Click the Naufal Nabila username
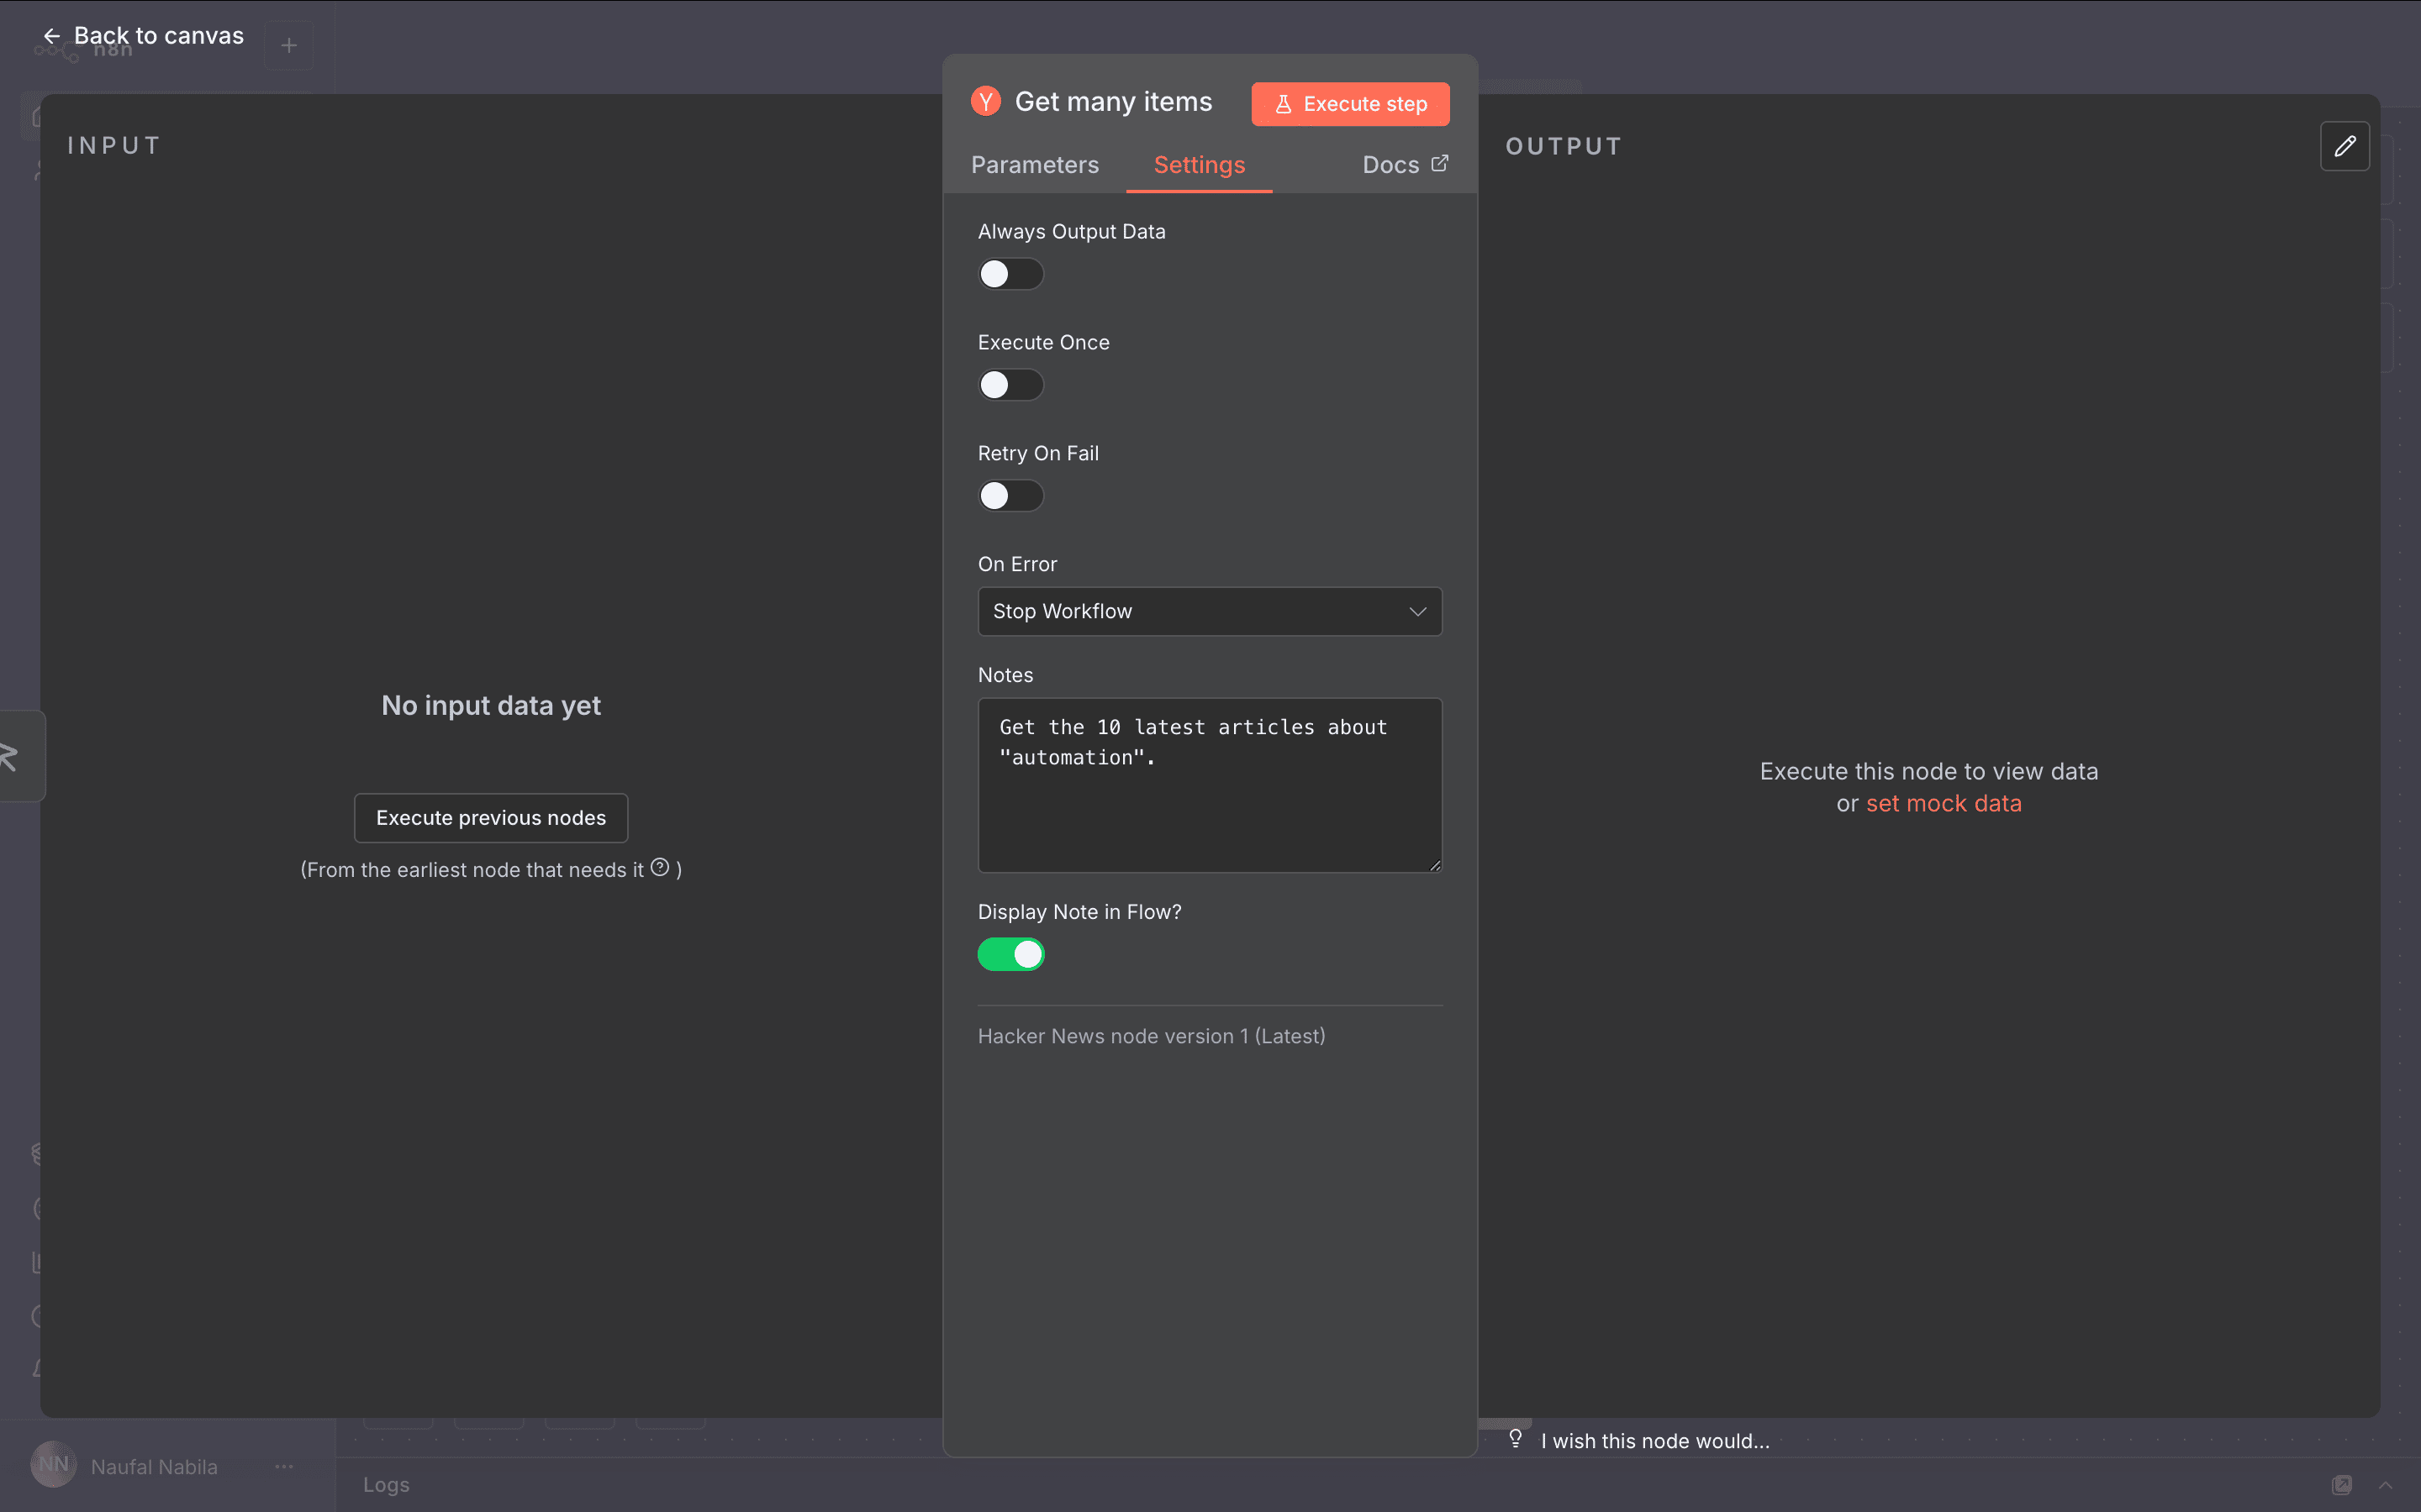The height and width of the screenshot is (1512, 2421). [x=154, y=1466]
